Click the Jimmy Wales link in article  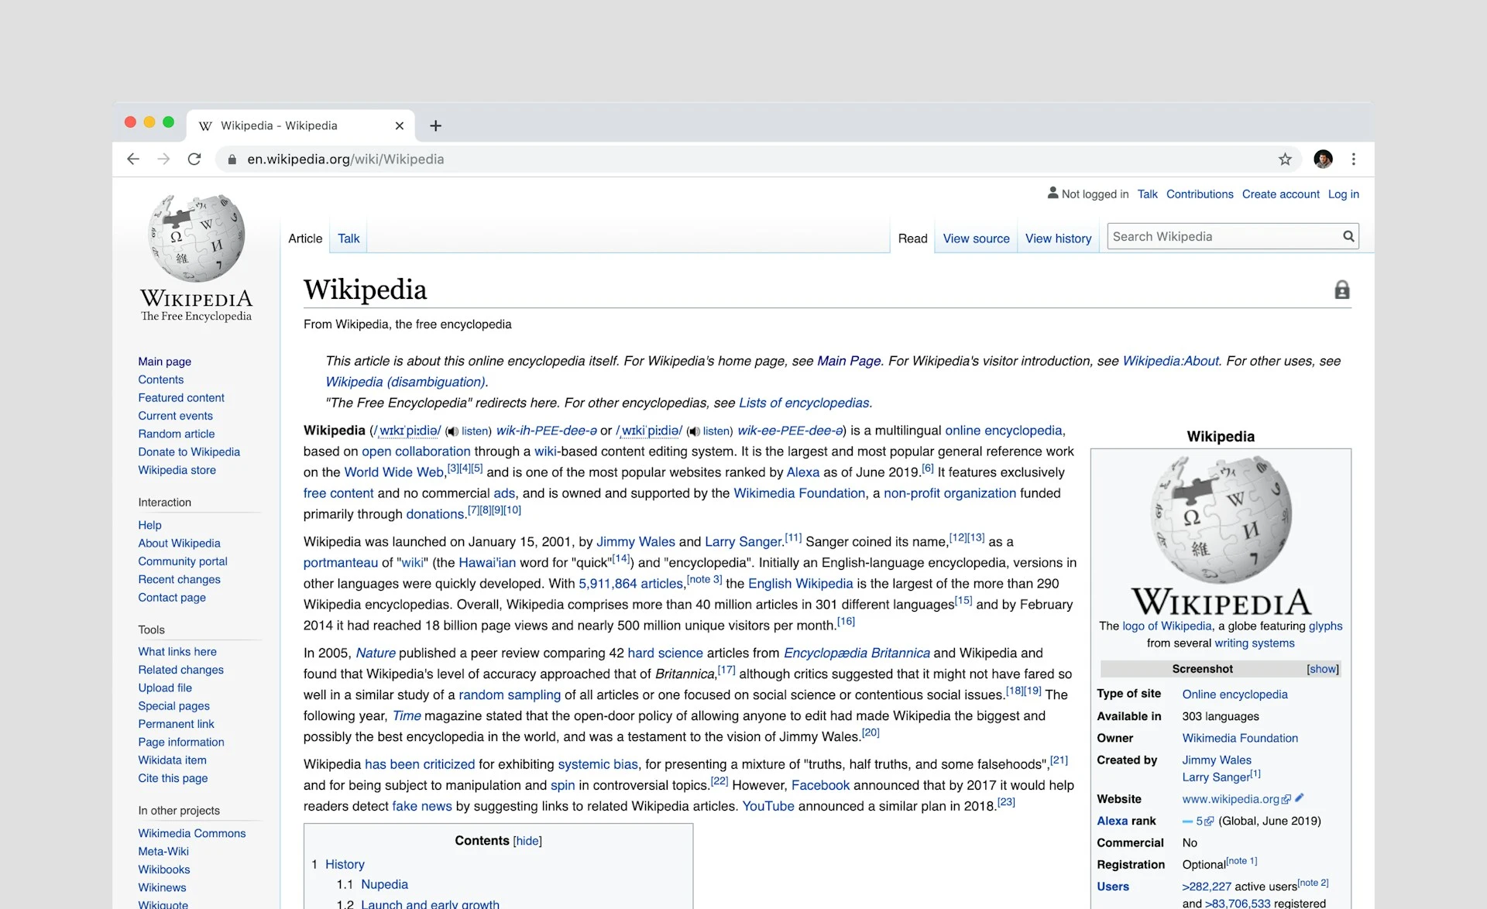point(636,541)
